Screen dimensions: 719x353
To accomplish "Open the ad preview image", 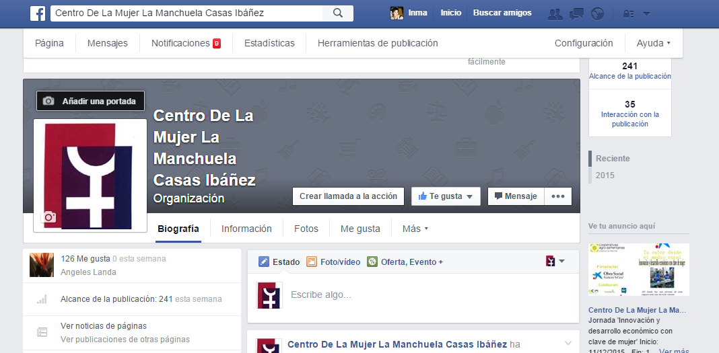I will [x=639, y=270].
